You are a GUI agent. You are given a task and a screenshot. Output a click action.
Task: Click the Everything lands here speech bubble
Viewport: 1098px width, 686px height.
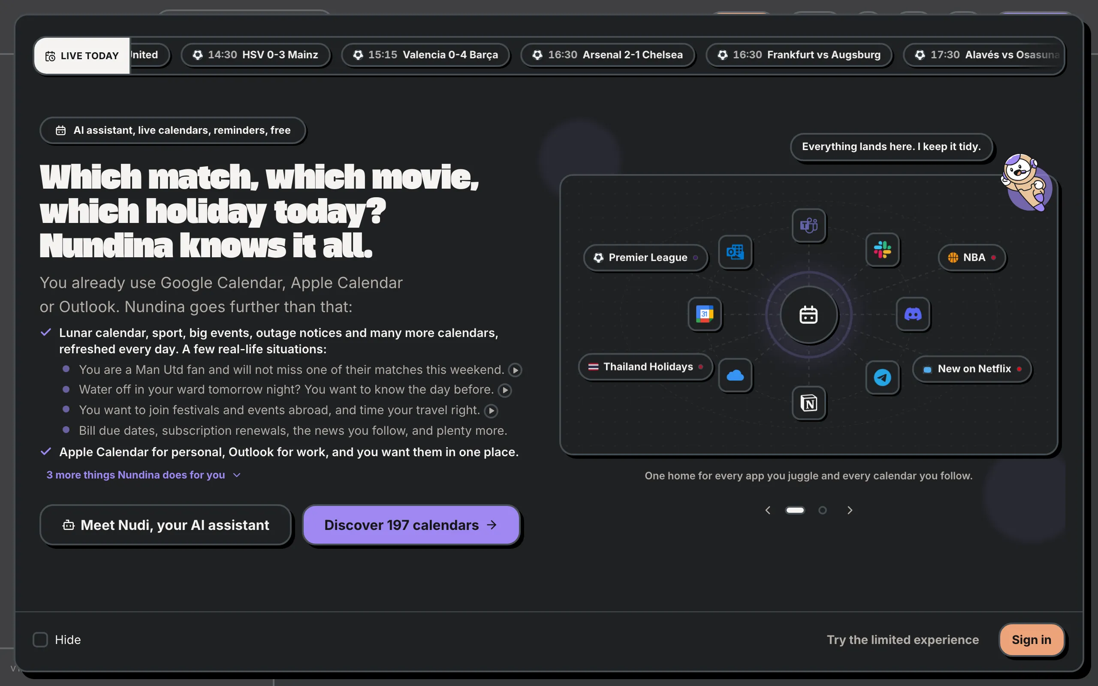pyautogui.click(x=891, y=147)
